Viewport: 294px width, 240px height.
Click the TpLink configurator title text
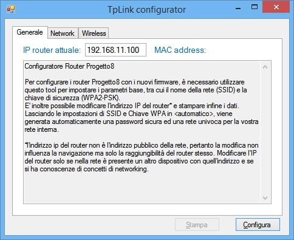click(x=146, y=10)
